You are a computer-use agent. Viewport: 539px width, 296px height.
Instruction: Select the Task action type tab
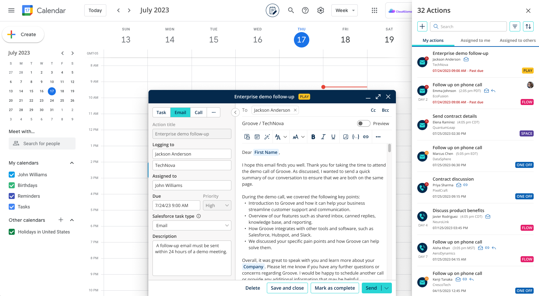(161, 112)
